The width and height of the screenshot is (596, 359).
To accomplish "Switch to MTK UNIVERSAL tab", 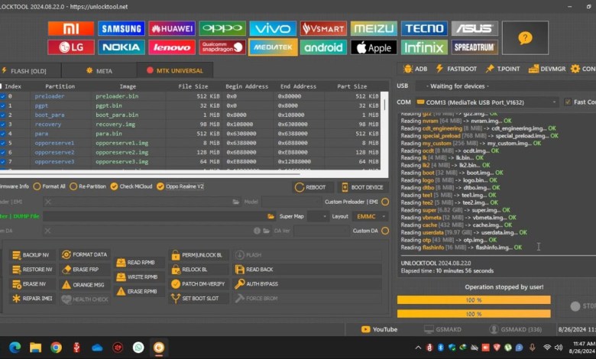I will click(x=175, y=71).
